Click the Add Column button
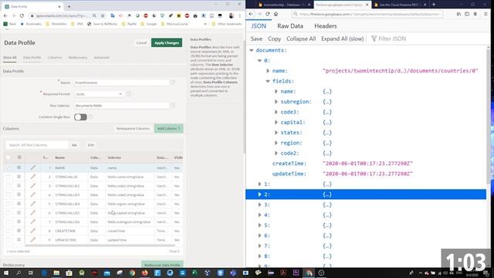The image size is (494, 278). [x=168, y=129]
